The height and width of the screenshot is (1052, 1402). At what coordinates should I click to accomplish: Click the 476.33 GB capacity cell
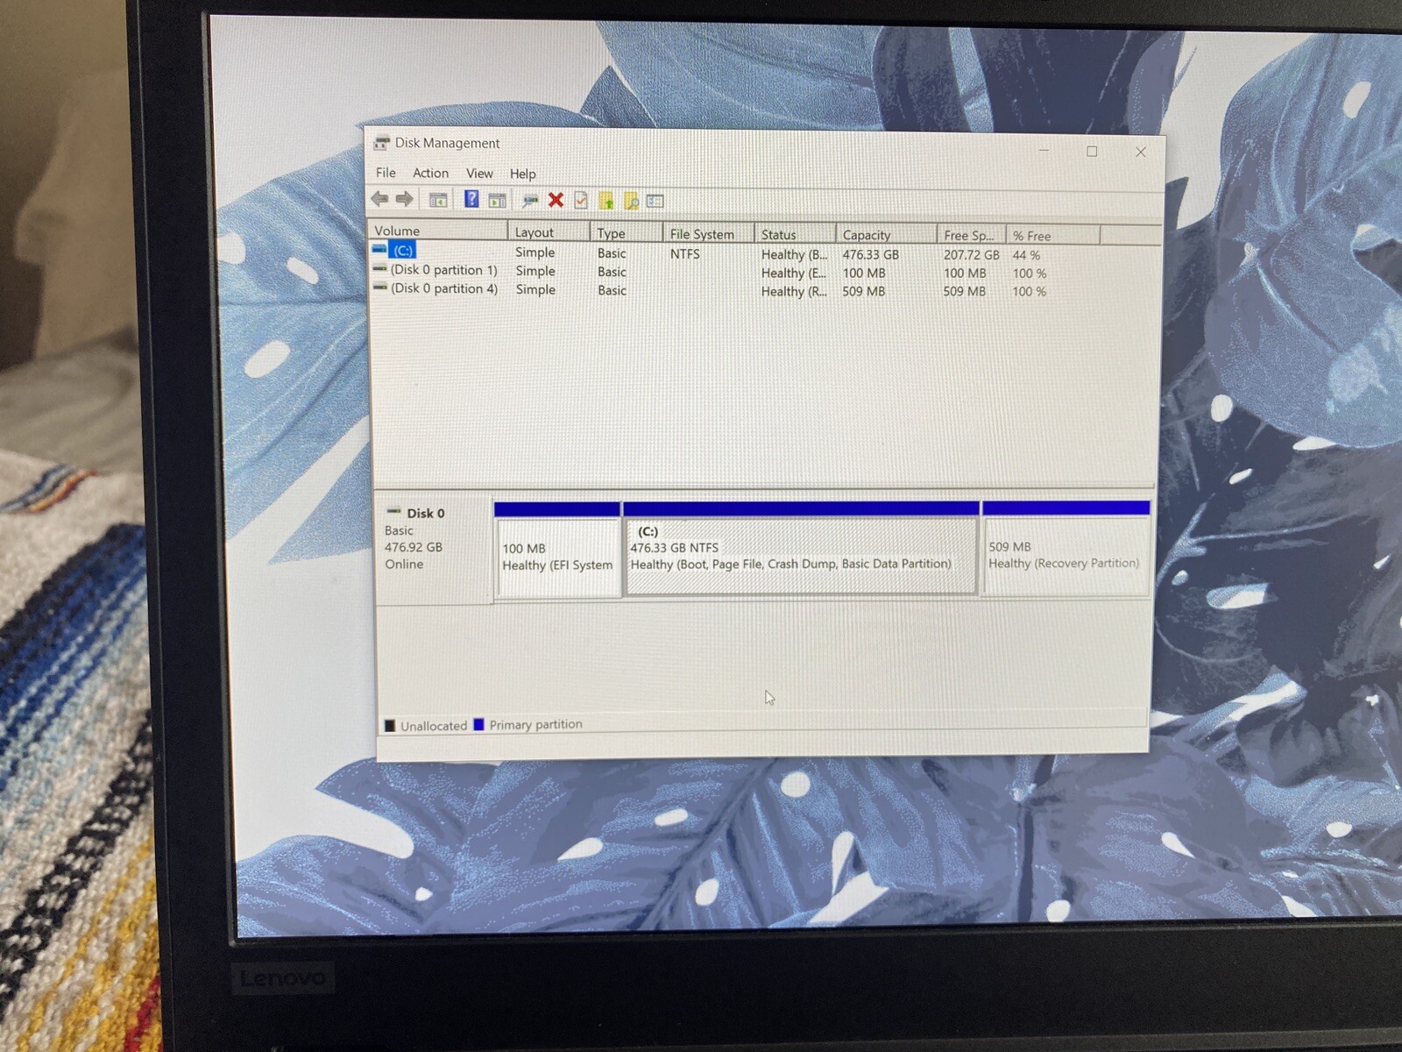(870, 254)
